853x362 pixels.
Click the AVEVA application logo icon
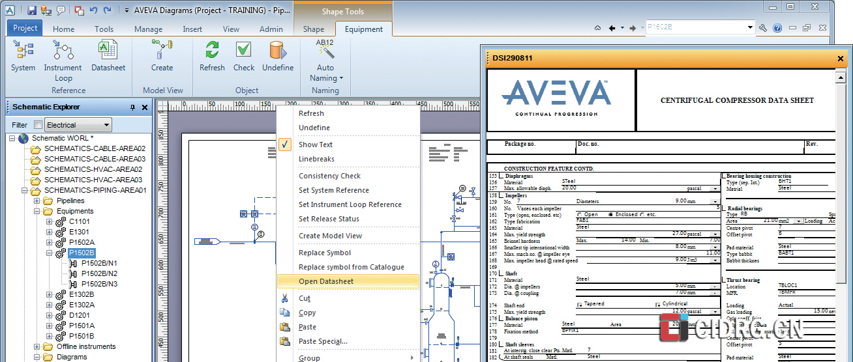click(x=10, y=10)
